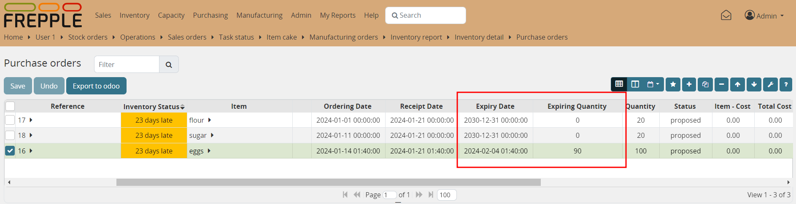The image size is (796, 204).
Task: Open the rows per page selector 100
Action: (x=447, y=195)
